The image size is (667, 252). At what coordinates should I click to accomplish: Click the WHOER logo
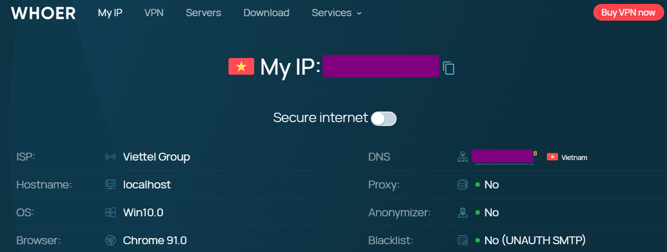44,13
